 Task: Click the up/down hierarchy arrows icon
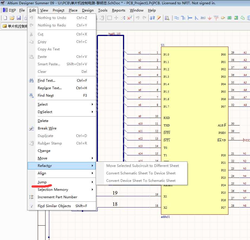pos(152,18)
